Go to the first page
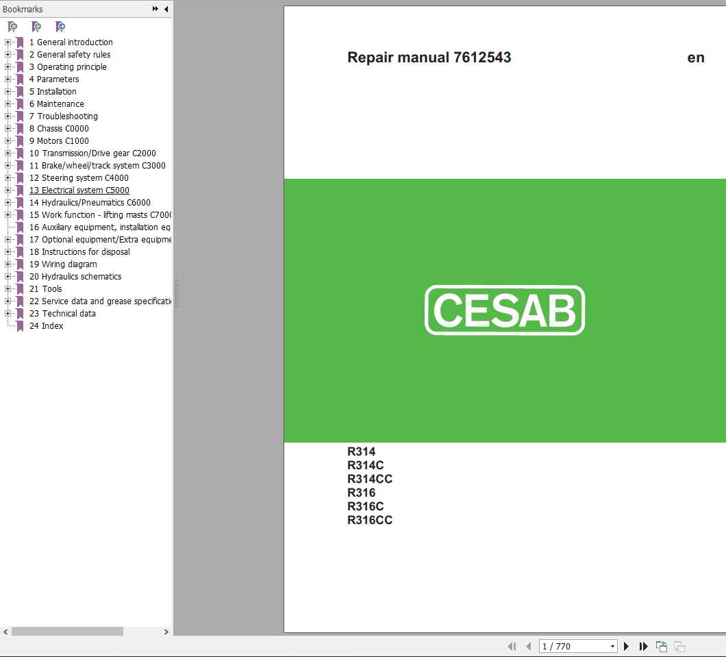This screenshot has height=657, width=726. coord(512,646)
